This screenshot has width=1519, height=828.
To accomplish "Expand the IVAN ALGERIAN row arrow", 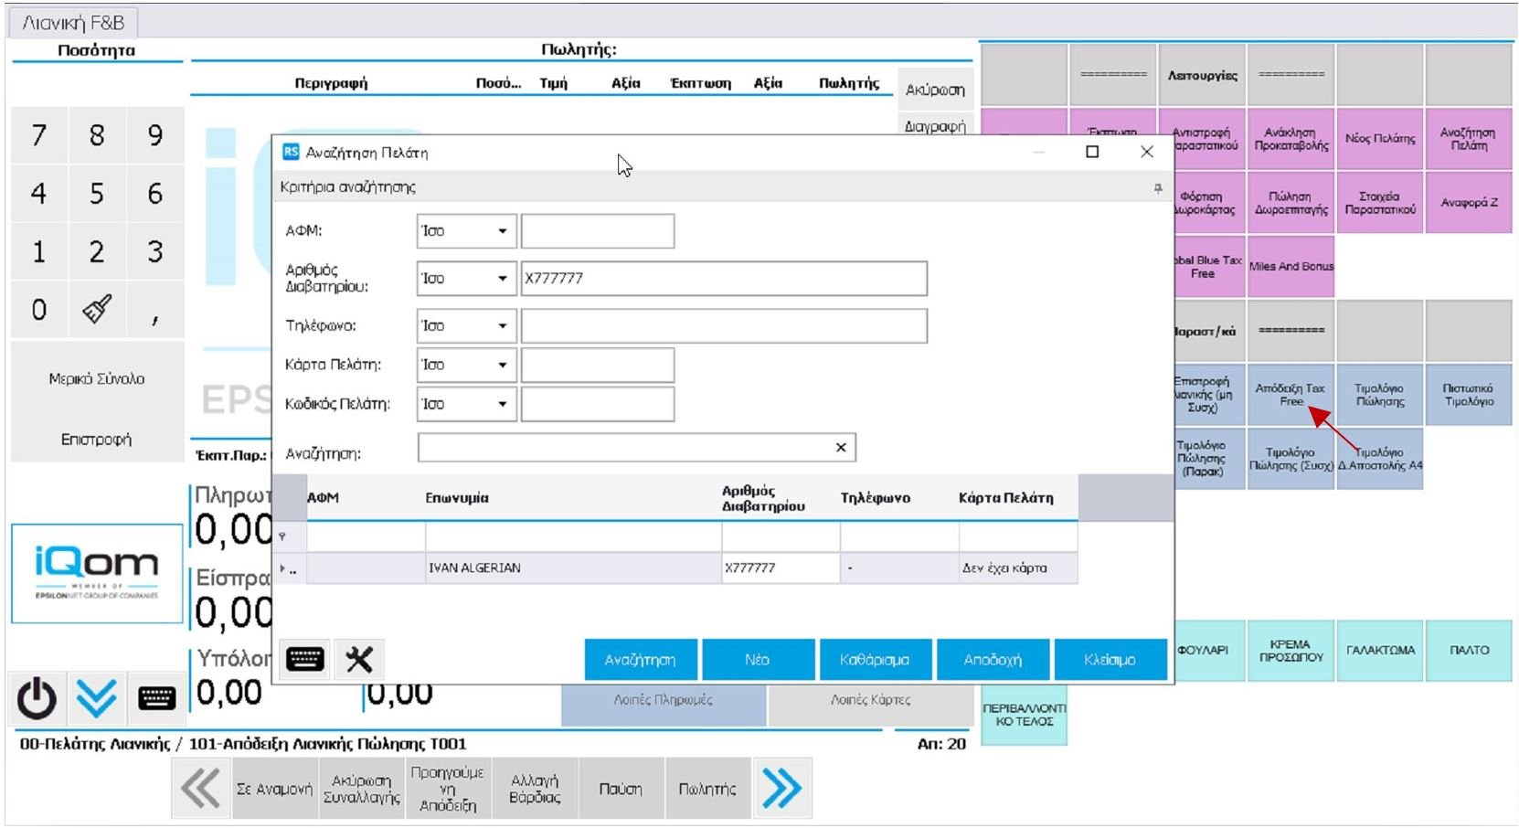I will [x=282, y=568].
